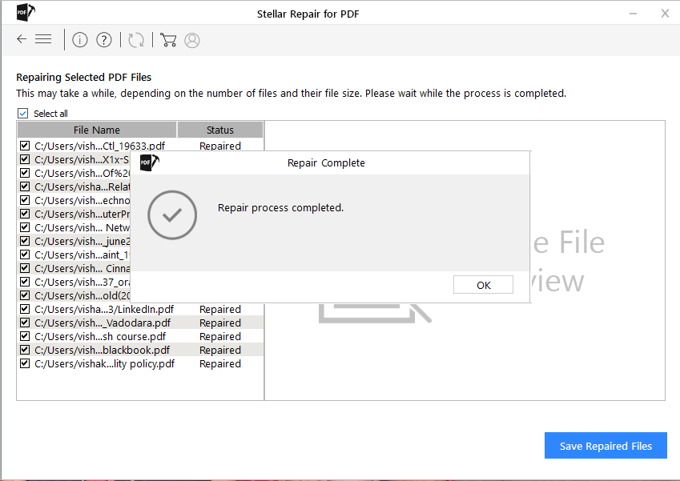Deselect the blackbook.pdf checkbox

pos(24,351)
